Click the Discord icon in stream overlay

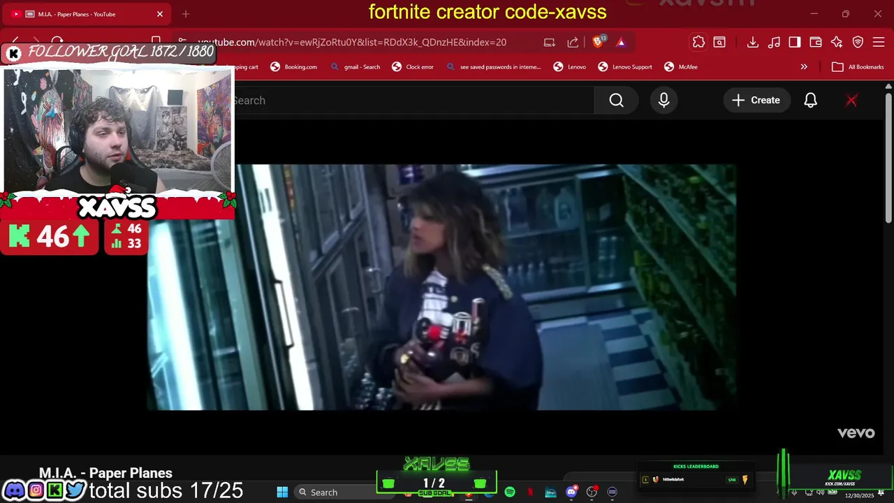coord(15,490)
